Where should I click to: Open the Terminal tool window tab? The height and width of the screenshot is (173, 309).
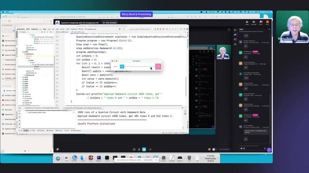click(50, 130)
